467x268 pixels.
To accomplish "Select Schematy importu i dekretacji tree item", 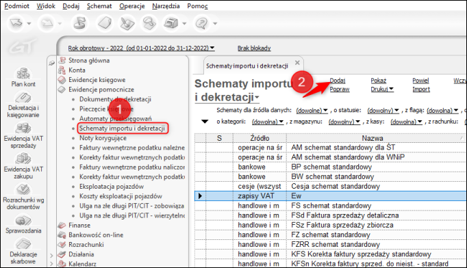I will pyautogui.click(x=122, y=129).
